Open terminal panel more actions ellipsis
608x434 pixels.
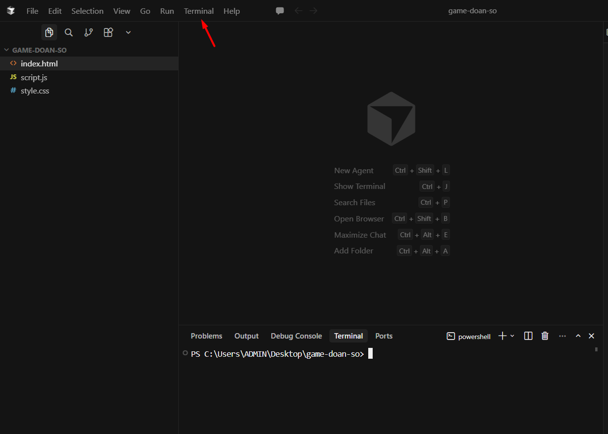(x=562, y=336)
